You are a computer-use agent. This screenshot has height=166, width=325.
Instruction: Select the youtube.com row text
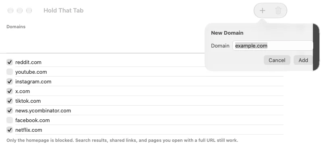click(31, 72)
